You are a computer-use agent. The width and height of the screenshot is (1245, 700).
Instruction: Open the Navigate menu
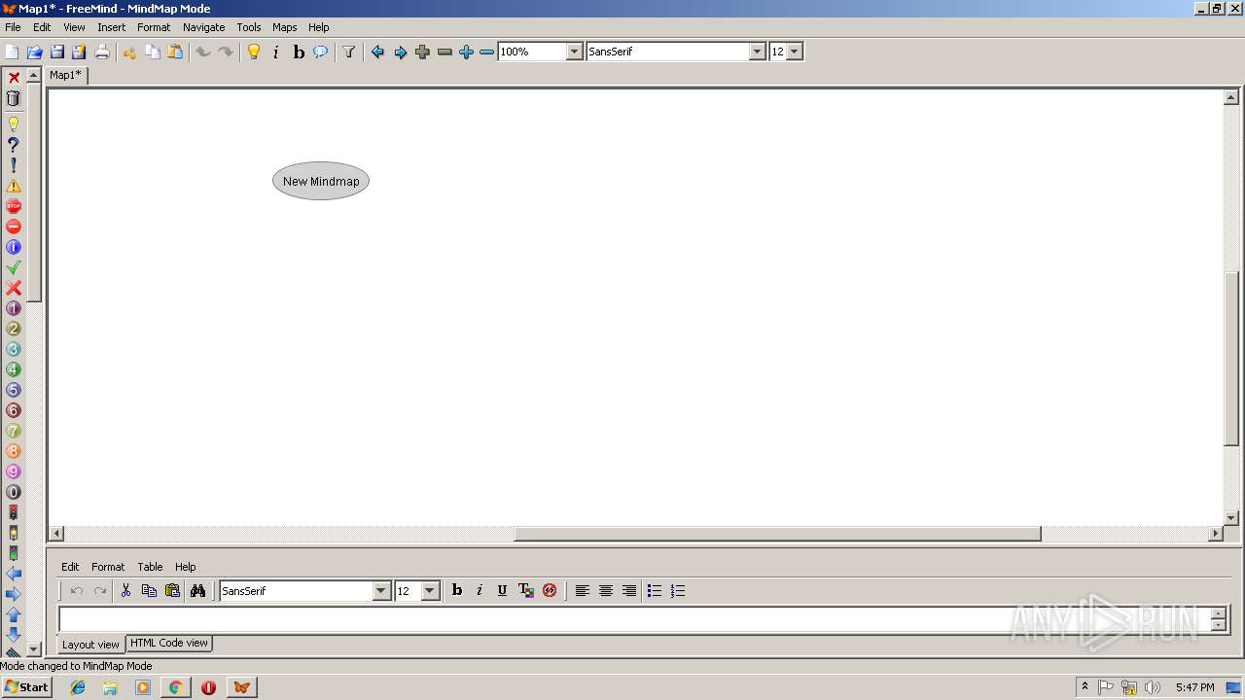coord(203,27)
